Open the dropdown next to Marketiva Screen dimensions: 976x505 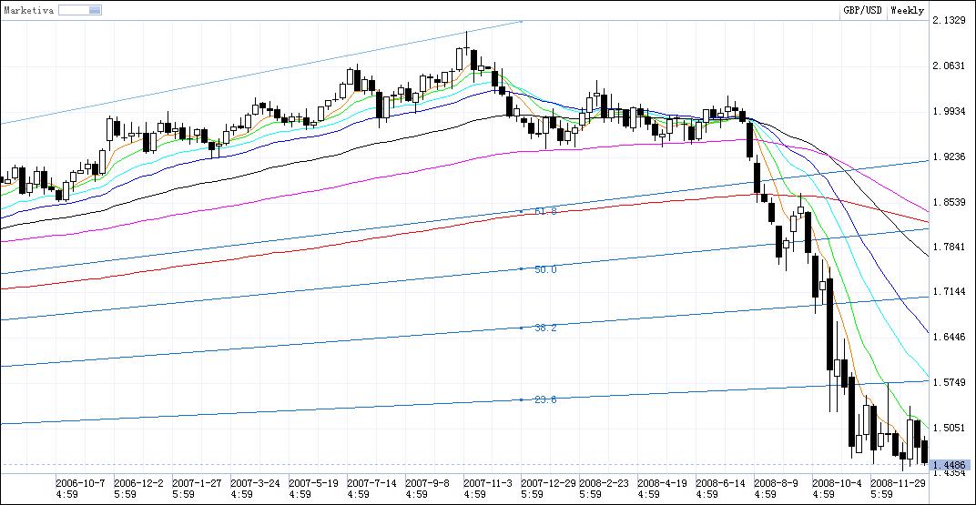(80, 10)
